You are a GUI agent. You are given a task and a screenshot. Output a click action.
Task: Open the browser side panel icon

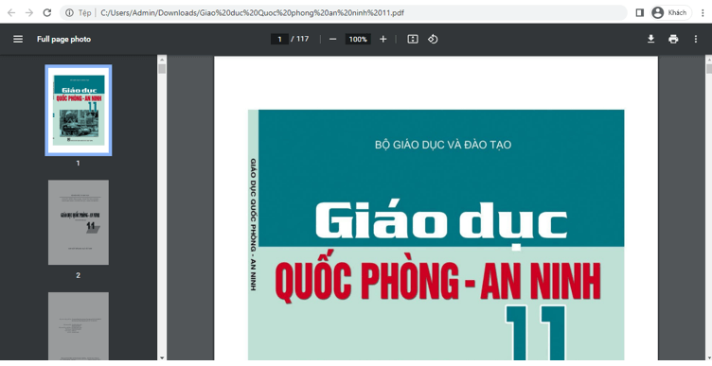click(x=639, y=12)
